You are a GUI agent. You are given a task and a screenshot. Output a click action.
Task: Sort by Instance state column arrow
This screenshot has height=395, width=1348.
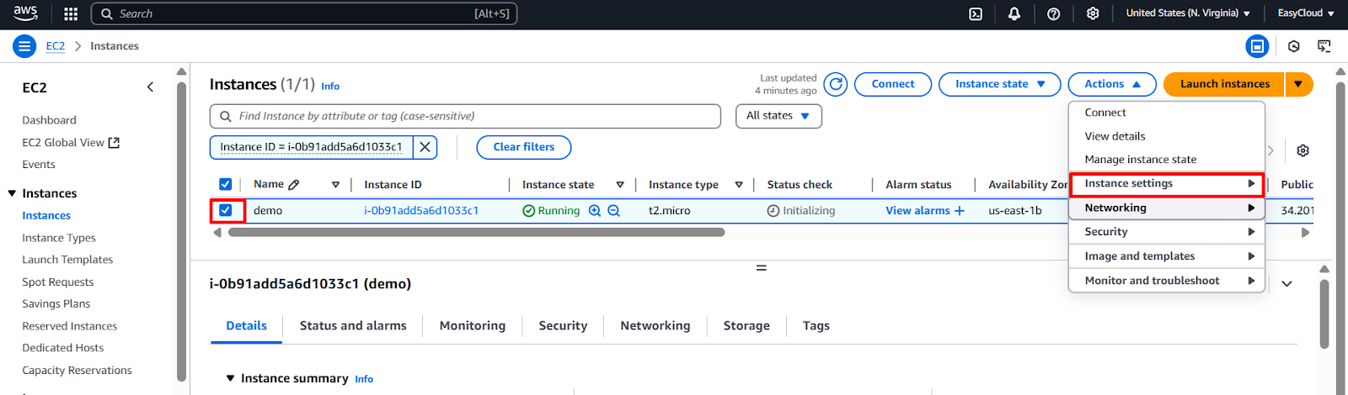[x=620, y=185]
